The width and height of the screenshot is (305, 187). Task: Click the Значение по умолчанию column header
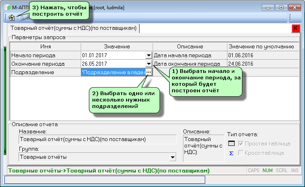tap(263, 47)
